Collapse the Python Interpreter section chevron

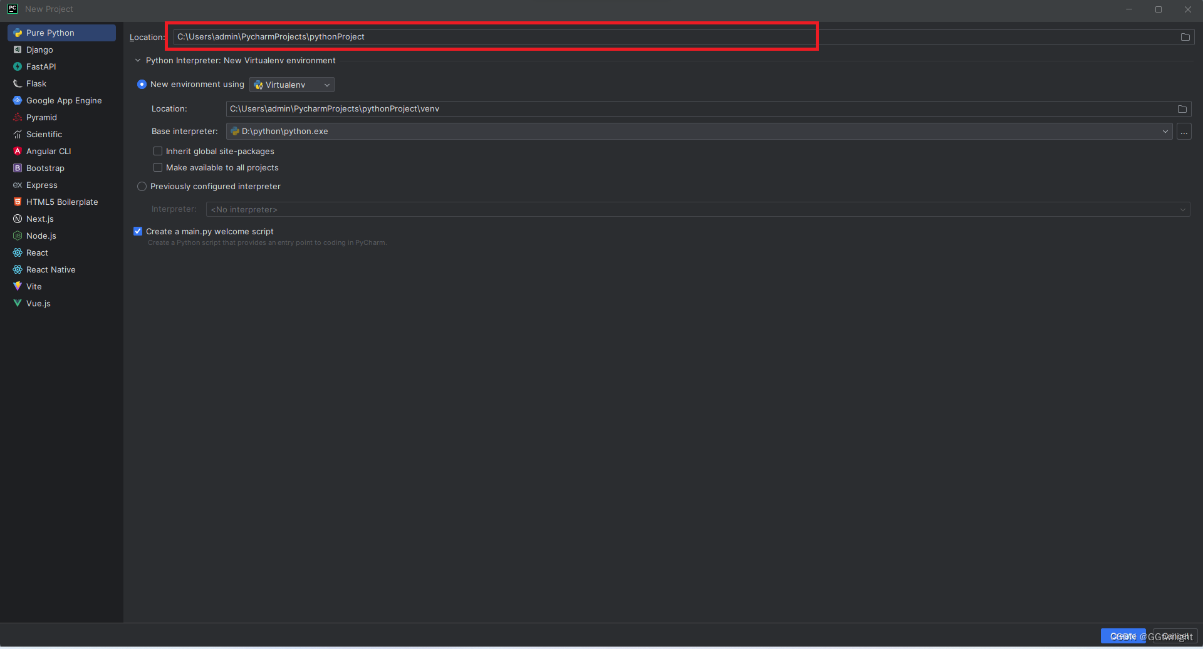click(x=138, y=61)
